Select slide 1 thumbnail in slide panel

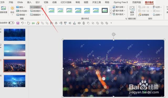(x=15, y=35)
